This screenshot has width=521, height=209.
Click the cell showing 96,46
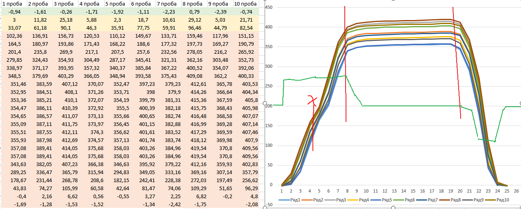(194, 27)
